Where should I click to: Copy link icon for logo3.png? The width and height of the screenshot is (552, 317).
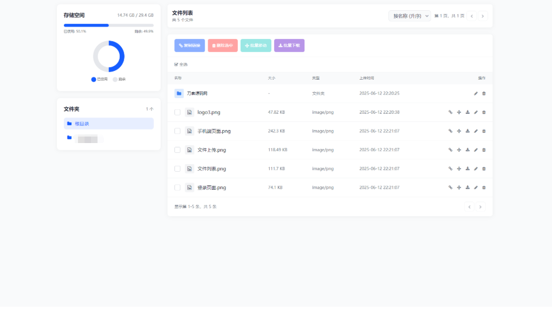coord(450,112)
